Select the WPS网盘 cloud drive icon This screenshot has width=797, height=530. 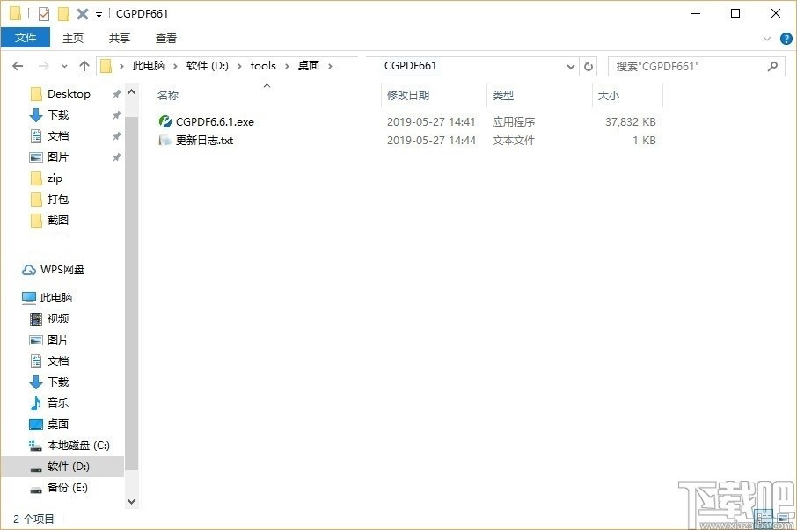click(60, 269)
